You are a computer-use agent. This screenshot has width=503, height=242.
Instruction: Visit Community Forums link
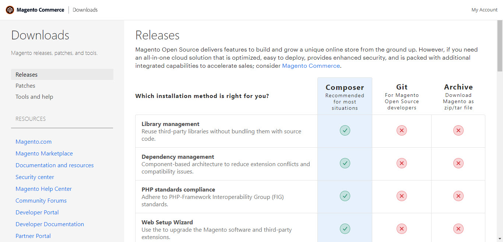(41, 201)
